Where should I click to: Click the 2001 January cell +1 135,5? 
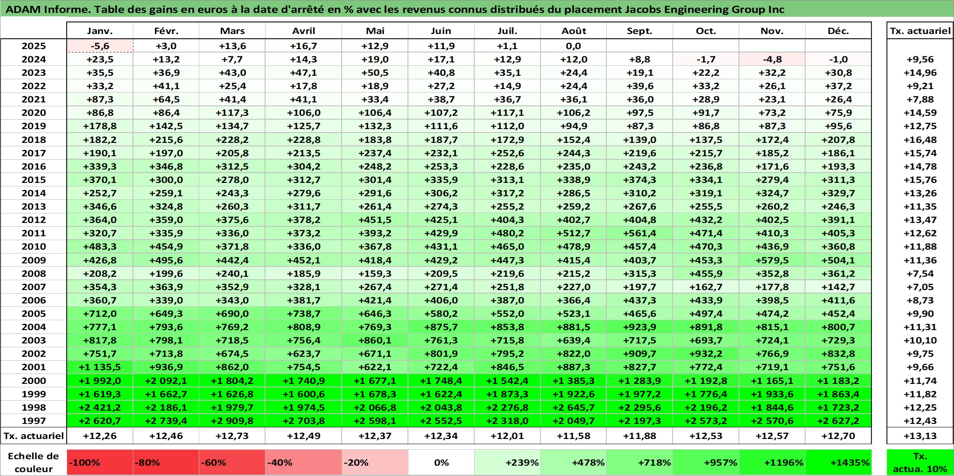pos(100,367)
